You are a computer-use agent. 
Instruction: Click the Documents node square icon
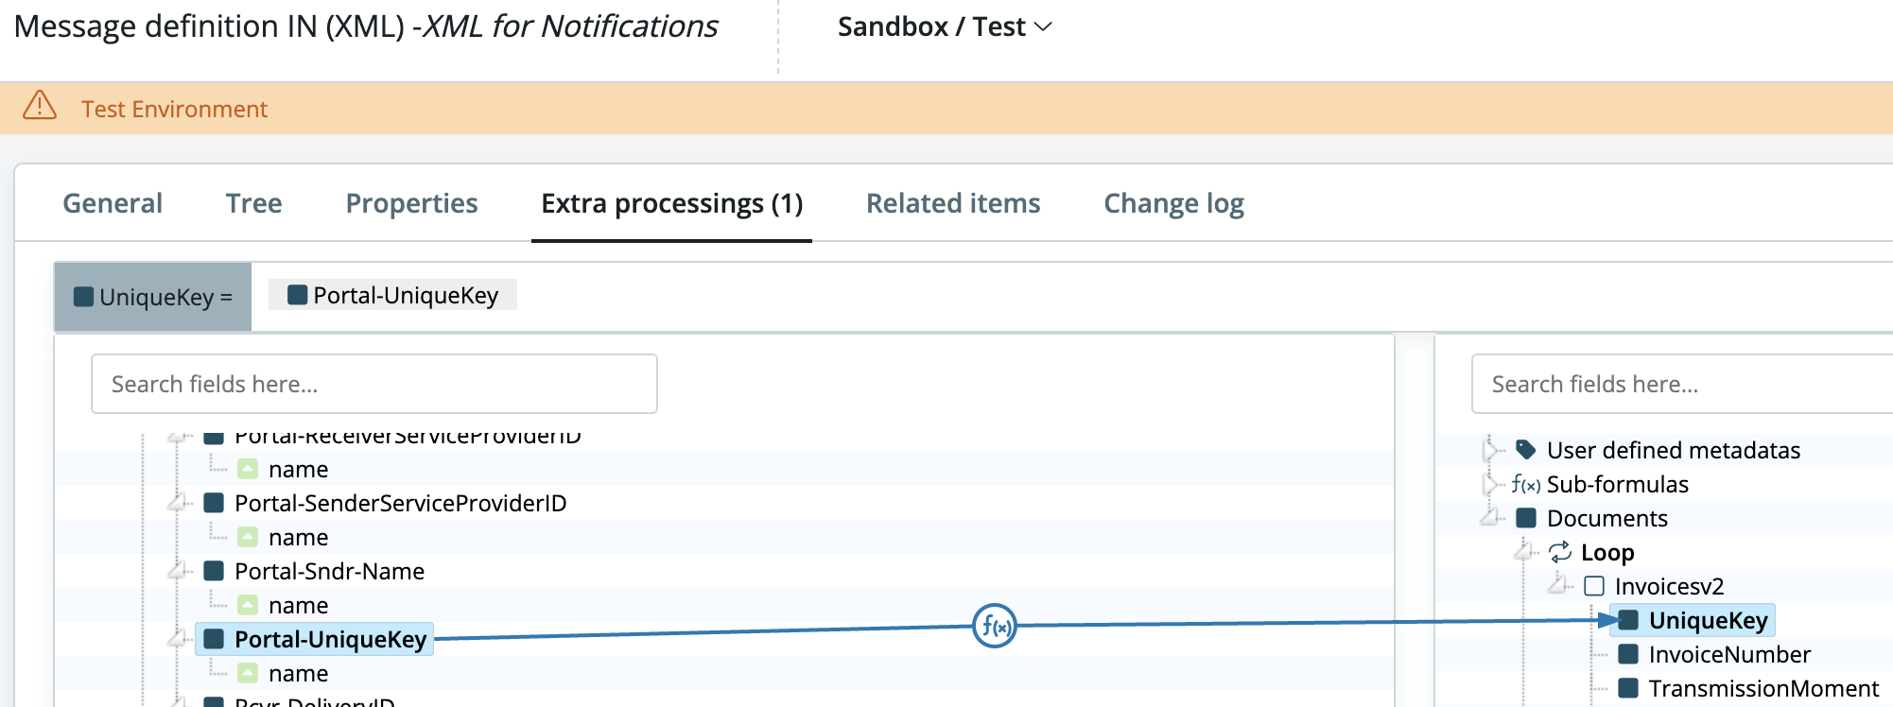pyautogui.click(x=1526, y=518)
